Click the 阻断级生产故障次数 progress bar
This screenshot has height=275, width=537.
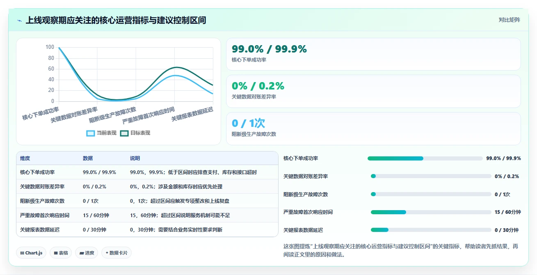(x=431, y=194)
